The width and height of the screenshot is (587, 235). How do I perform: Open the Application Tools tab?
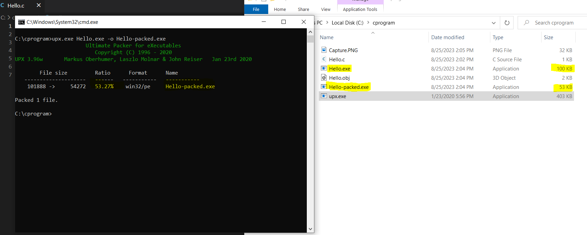coord(360,9)
